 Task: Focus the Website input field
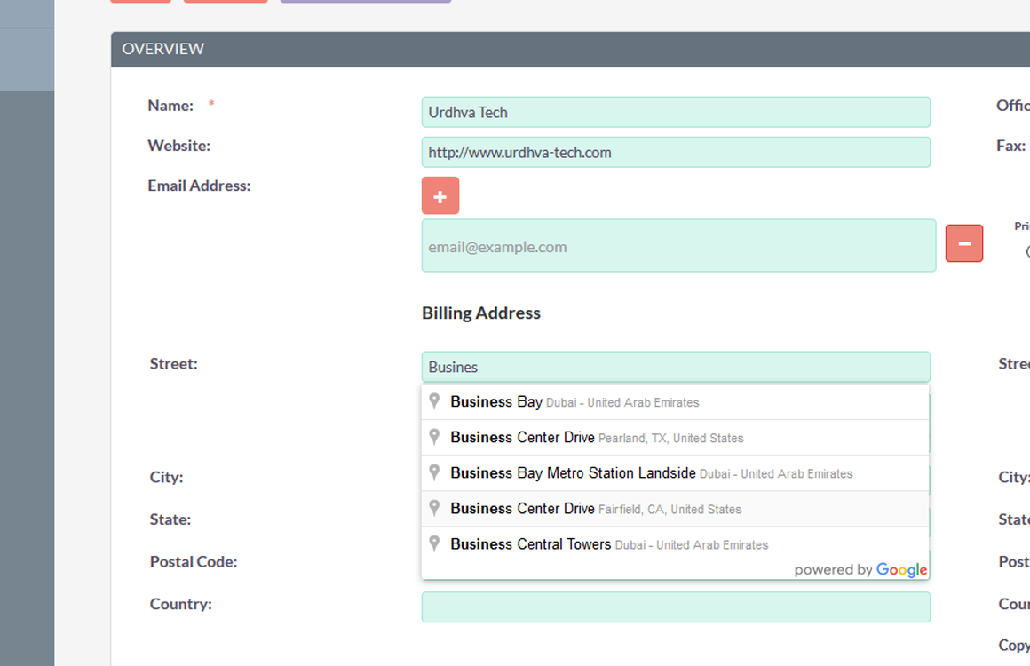point(675,152)
